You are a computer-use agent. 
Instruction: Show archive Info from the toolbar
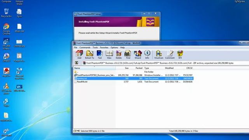[147, 54]
